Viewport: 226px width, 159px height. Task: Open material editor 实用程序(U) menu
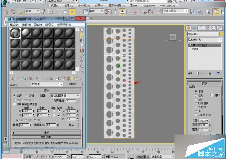[x=64, y=25]
